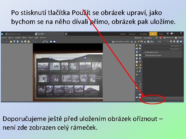The image size is (186, 139).
Task: Click the new tab icon after p1.JPG
Action: click(66, 34)
